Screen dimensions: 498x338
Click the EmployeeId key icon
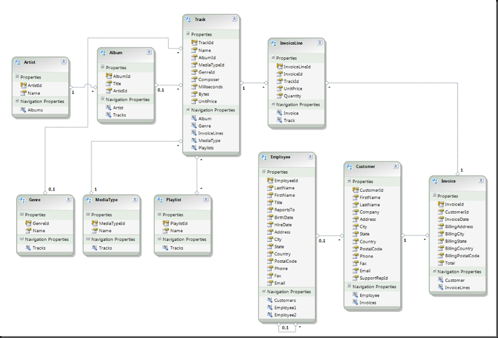point(270,180)
